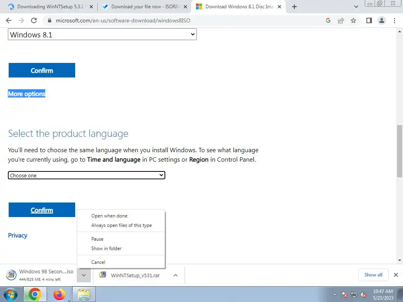Cancel the download via the context menu
This screenshot has width=403, height=302.
coord(121,262)
